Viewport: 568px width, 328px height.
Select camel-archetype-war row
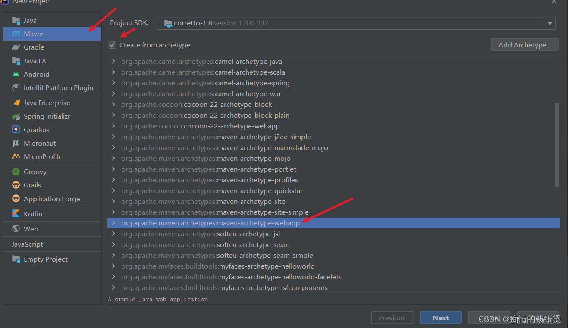click(333, 94)
